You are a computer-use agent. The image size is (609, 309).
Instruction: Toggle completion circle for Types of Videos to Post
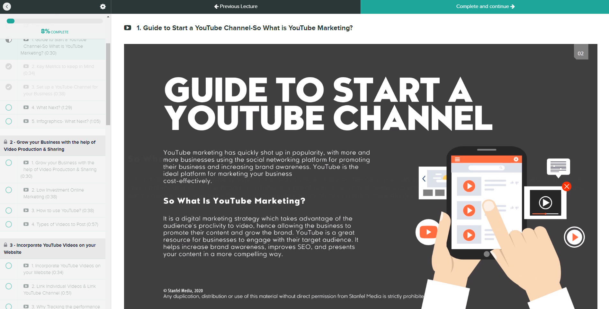click(9, 224)
